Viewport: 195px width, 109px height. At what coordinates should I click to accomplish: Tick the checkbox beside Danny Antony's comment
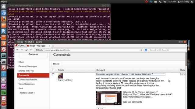point(53,74)
